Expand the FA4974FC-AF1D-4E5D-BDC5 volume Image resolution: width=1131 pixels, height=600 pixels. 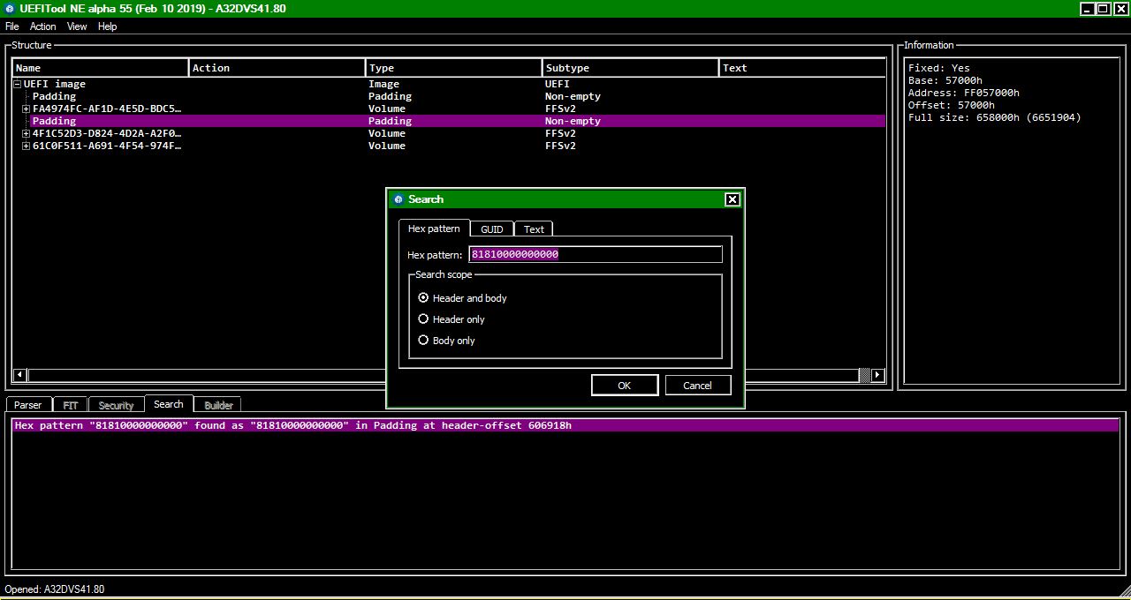pyautogui.click(x=27, y=109)
